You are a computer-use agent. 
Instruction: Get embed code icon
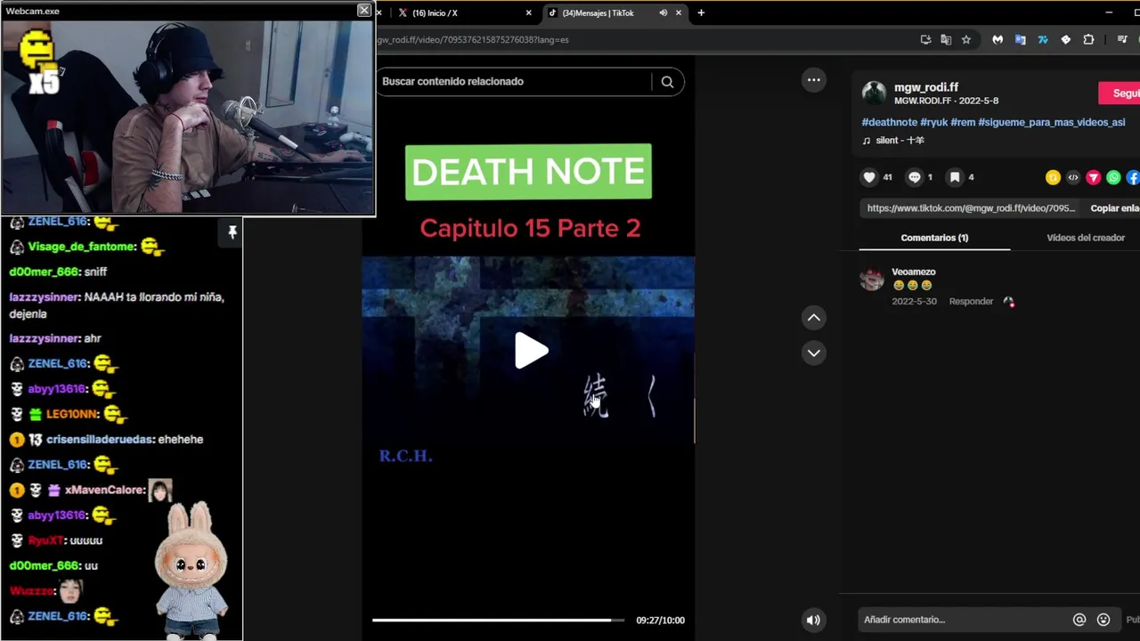[x=1073, y=178]
